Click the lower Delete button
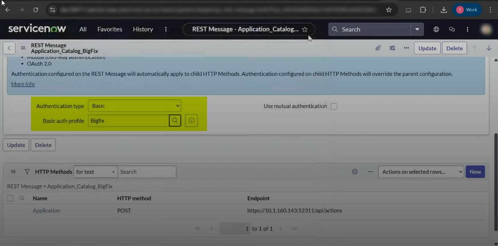This screenshot has height=246, width=498. click(43, 145)
